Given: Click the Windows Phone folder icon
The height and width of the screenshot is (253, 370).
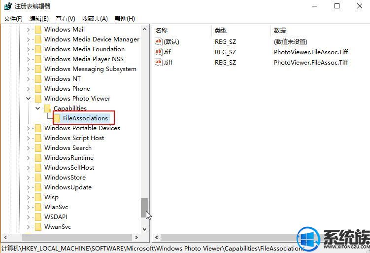Looking at the screenshot, I should 38,89.
